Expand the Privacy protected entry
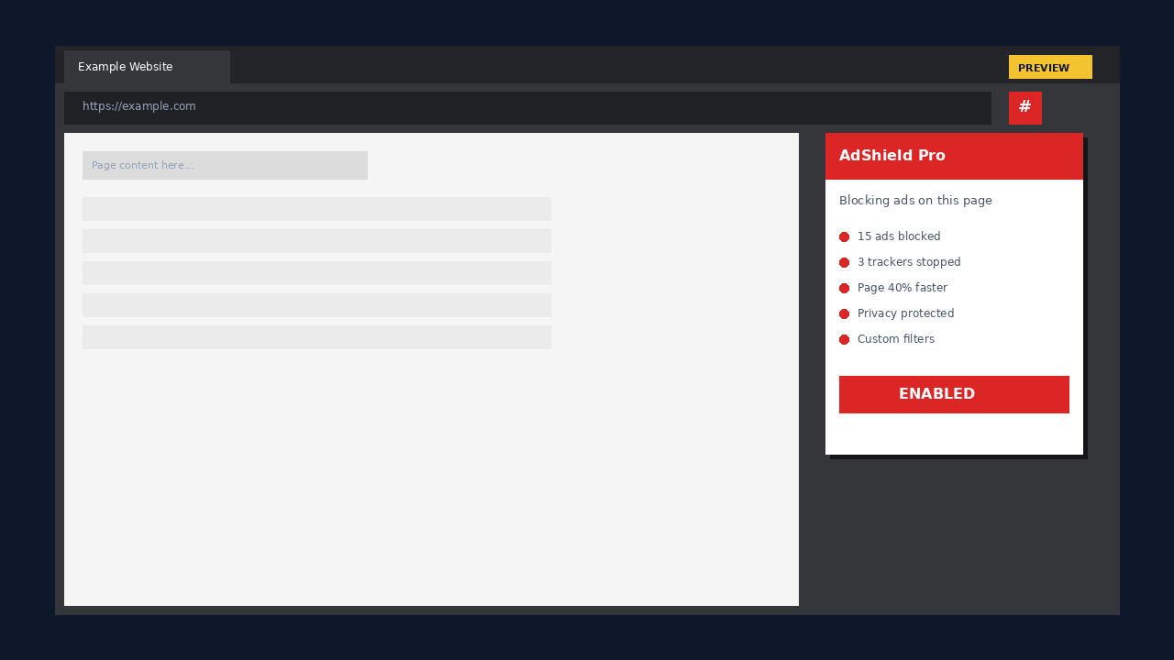Screen dimensions: 1174x660 click(905, 313)
